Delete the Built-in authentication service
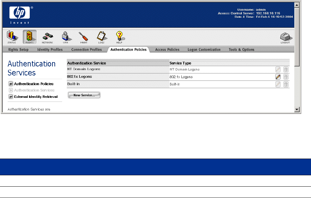The width and height of the screenshot is (311, 198). [286, 84]
